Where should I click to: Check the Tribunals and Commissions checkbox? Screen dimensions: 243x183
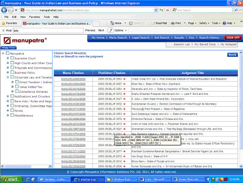pyautogui.click(x=12, y=68)
